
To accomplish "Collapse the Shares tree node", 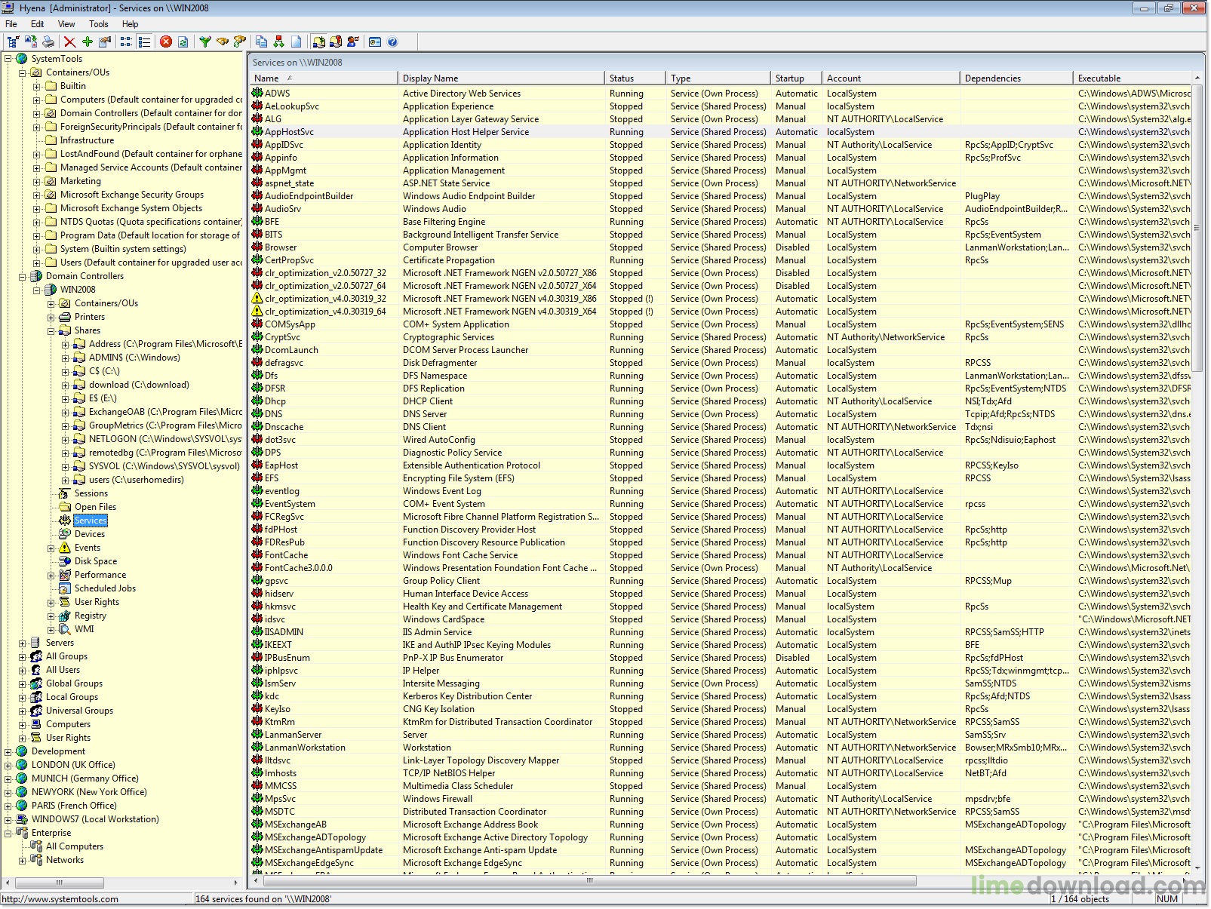I will [x=51, y=331].
